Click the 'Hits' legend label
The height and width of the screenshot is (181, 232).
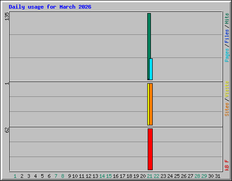[227, 19]
